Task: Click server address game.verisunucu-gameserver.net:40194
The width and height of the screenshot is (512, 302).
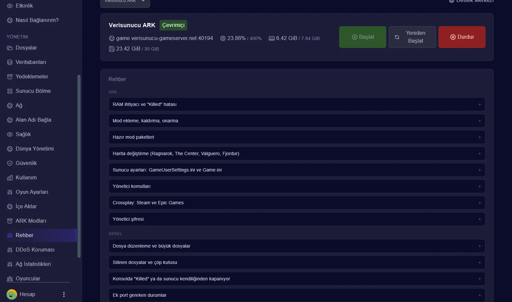Action: (x=165, y=38)
